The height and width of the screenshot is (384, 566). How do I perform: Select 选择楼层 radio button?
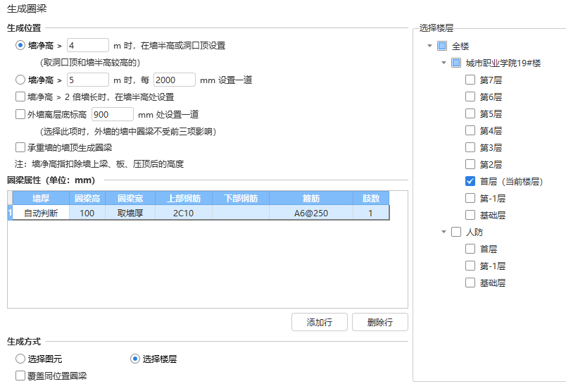135,359
